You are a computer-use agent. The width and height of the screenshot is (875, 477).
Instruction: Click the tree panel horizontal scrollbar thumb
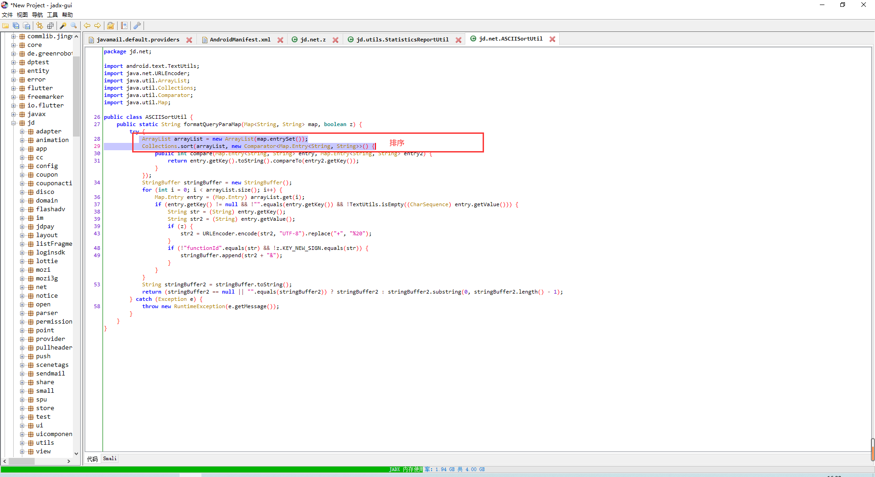pyautogui.click(x=21, y=461)
